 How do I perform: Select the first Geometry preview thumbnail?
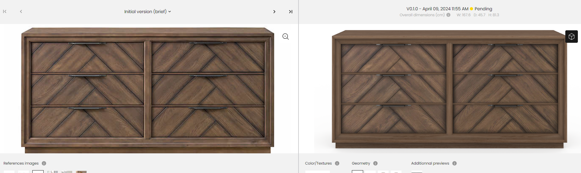pyautogui.click(x=358, y=172)
